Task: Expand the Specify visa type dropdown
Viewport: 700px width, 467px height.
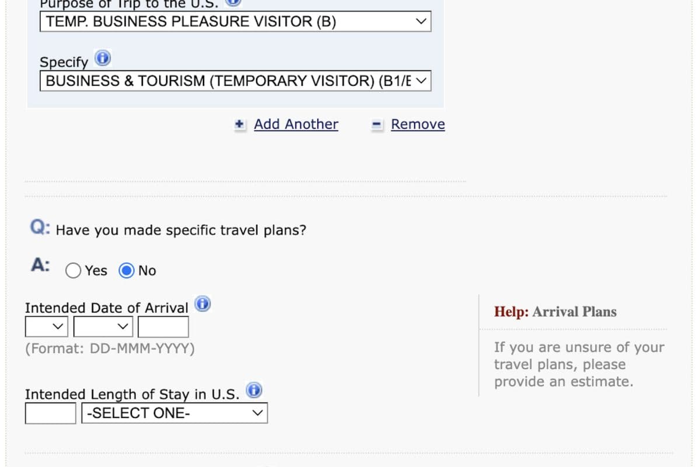Action: click(235, 81)
